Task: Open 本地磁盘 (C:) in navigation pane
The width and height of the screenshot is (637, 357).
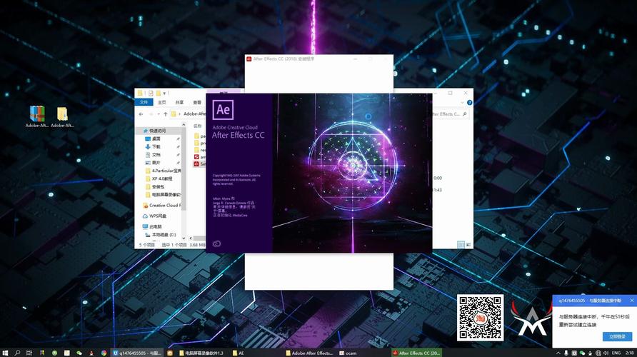Action: 161,235
